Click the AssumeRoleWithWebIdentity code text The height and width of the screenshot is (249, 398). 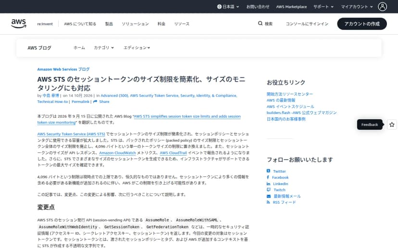coord(68,227)
